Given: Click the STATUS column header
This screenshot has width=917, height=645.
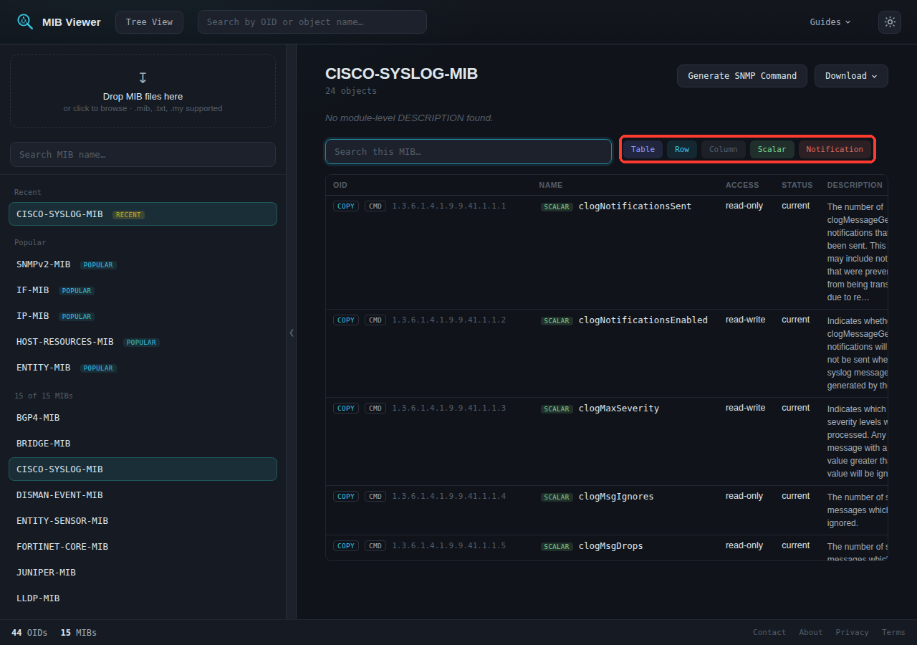Looking at the screenshot, I should click(797, 185).
